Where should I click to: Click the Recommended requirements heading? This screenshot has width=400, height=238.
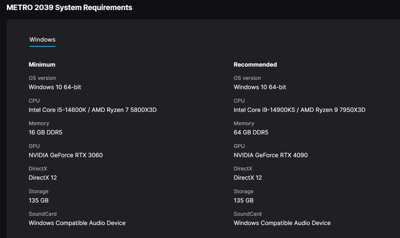point(255,64)
